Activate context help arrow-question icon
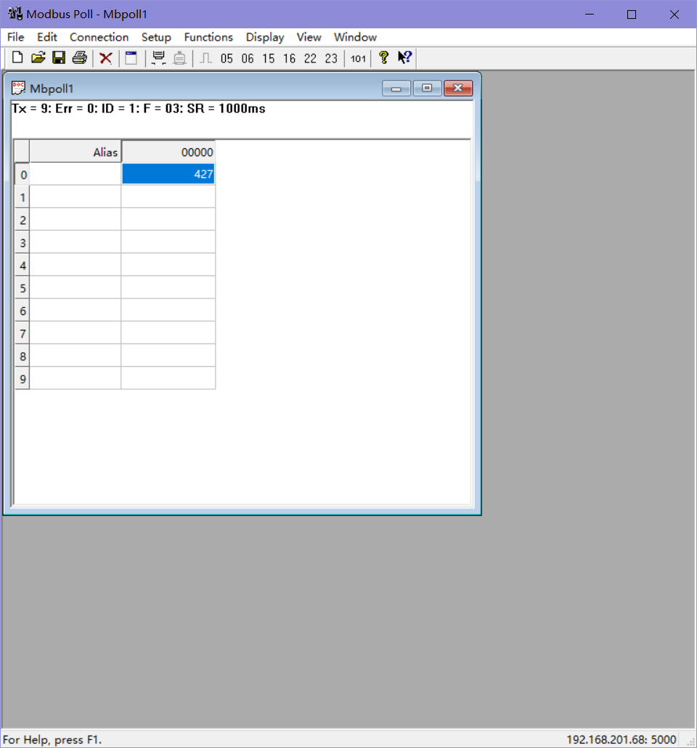The image size is (697, 748). point(404,57)
